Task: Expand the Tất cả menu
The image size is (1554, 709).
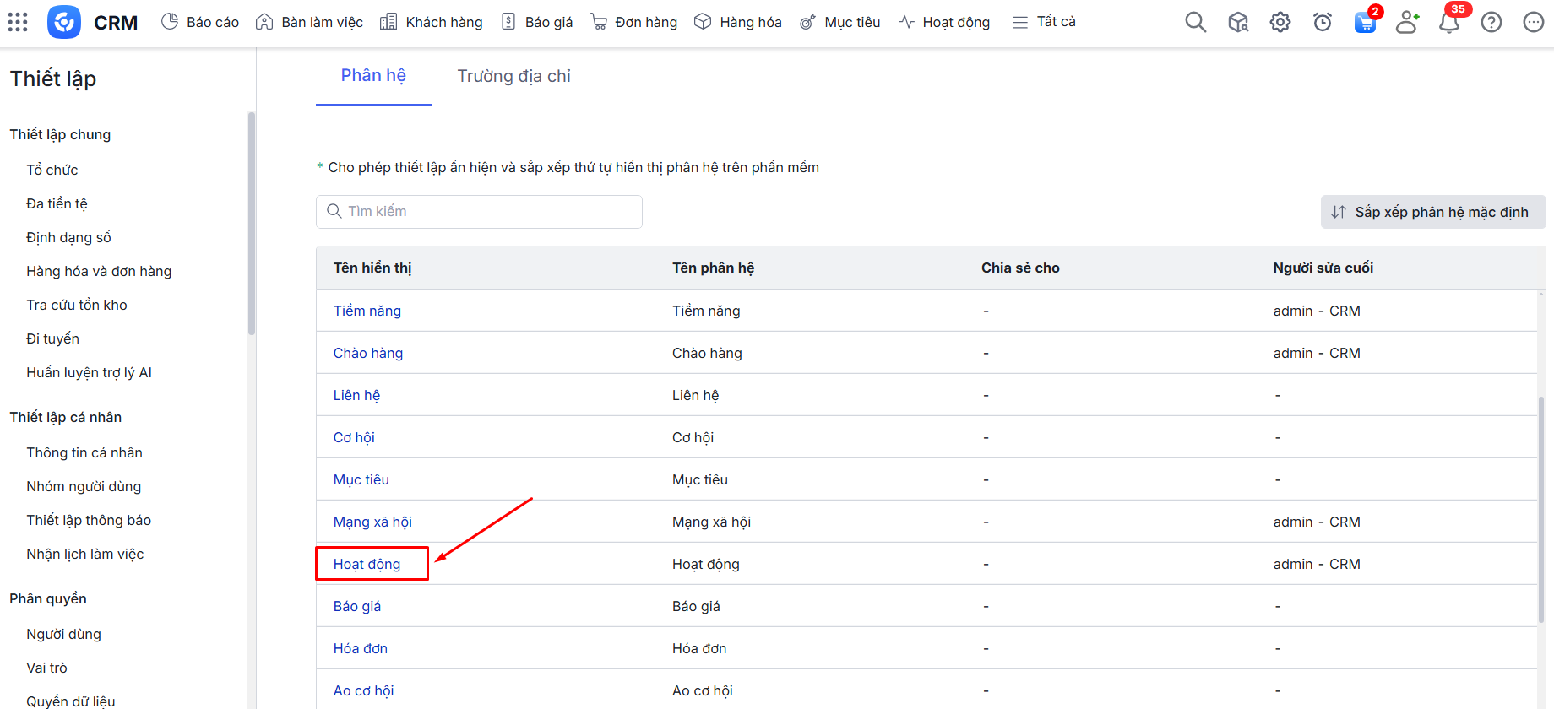Action: (x=1044, y=22)
